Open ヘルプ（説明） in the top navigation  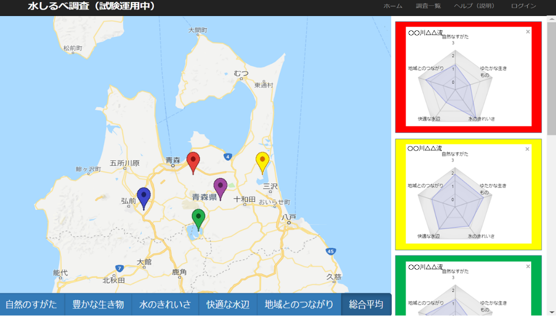[475, 6]
